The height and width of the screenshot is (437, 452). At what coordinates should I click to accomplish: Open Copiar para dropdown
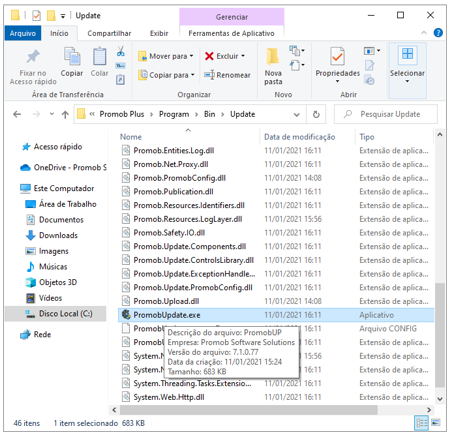pos(166,75)
